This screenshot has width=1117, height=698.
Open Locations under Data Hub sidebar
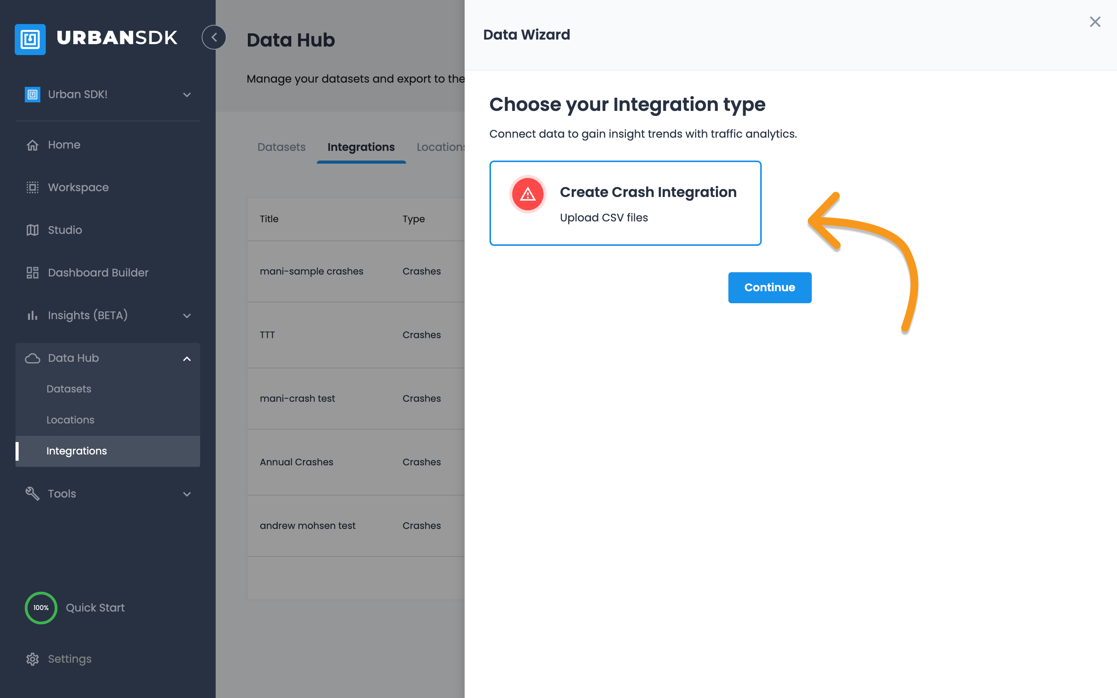[x=70, y=420]
